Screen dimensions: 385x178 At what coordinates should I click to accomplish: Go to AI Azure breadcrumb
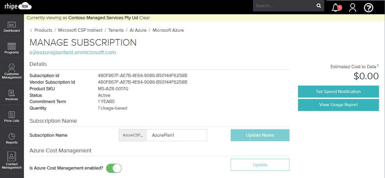138,30
